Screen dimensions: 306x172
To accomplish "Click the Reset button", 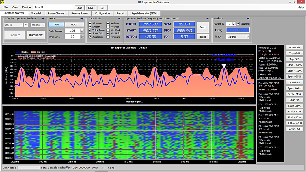I will 203,37.
